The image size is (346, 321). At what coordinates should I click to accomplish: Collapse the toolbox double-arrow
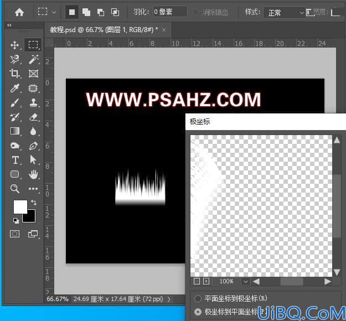click(9, 25)
